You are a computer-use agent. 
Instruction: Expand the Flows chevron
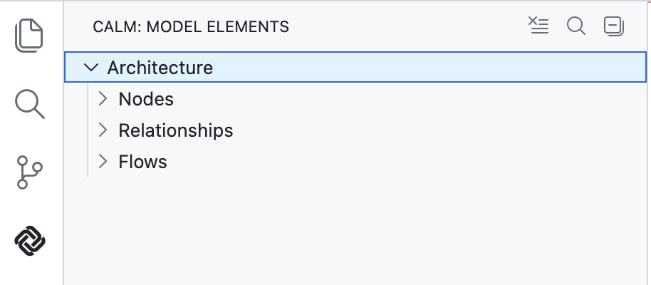coord(103,161)
